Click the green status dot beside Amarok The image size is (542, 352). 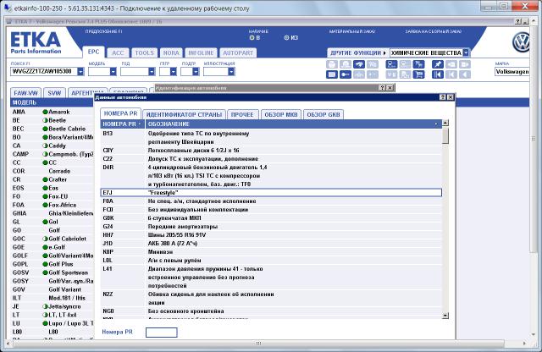(x=45, y=112)
